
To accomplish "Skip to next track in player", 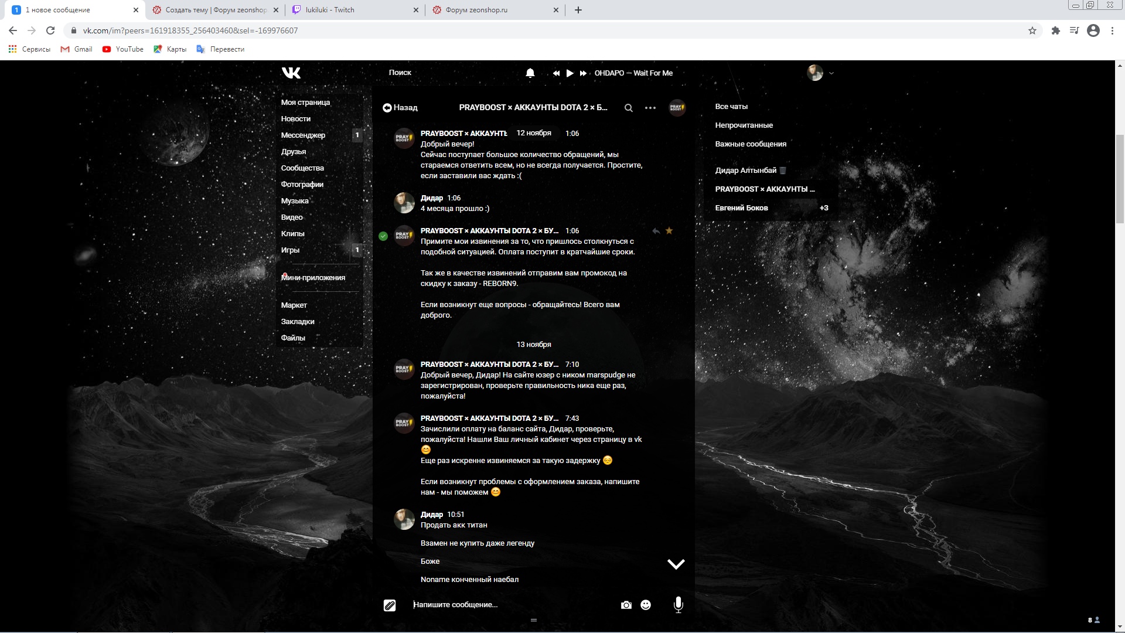I will [583, 73].
